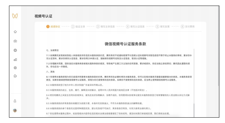Open the notification bell icon
This screenshot has width=225, height=123.
(15, 101)
